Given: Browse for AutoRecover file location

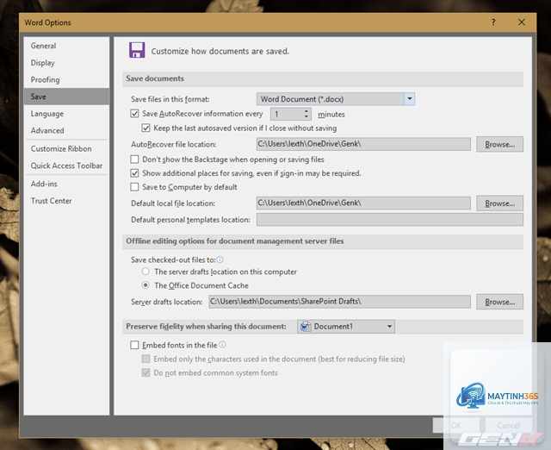Looking at the screenshot, I should click(499, 144).
